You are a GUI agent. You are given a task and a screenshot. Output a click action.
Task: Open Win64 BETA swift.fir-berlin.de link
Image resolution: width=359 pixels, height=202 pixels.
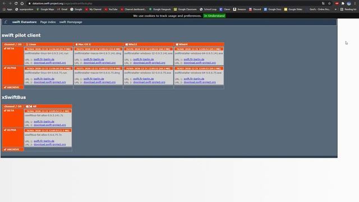(194, 59)
